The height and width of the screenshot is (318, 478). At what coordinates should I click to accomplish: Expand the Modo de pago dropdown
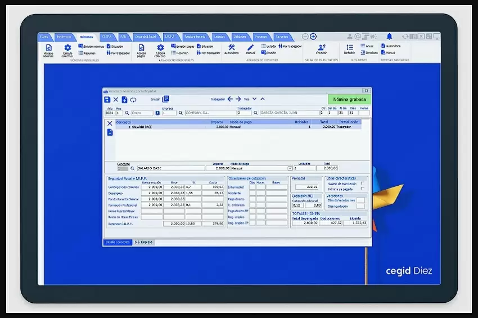tap(290, 168)
